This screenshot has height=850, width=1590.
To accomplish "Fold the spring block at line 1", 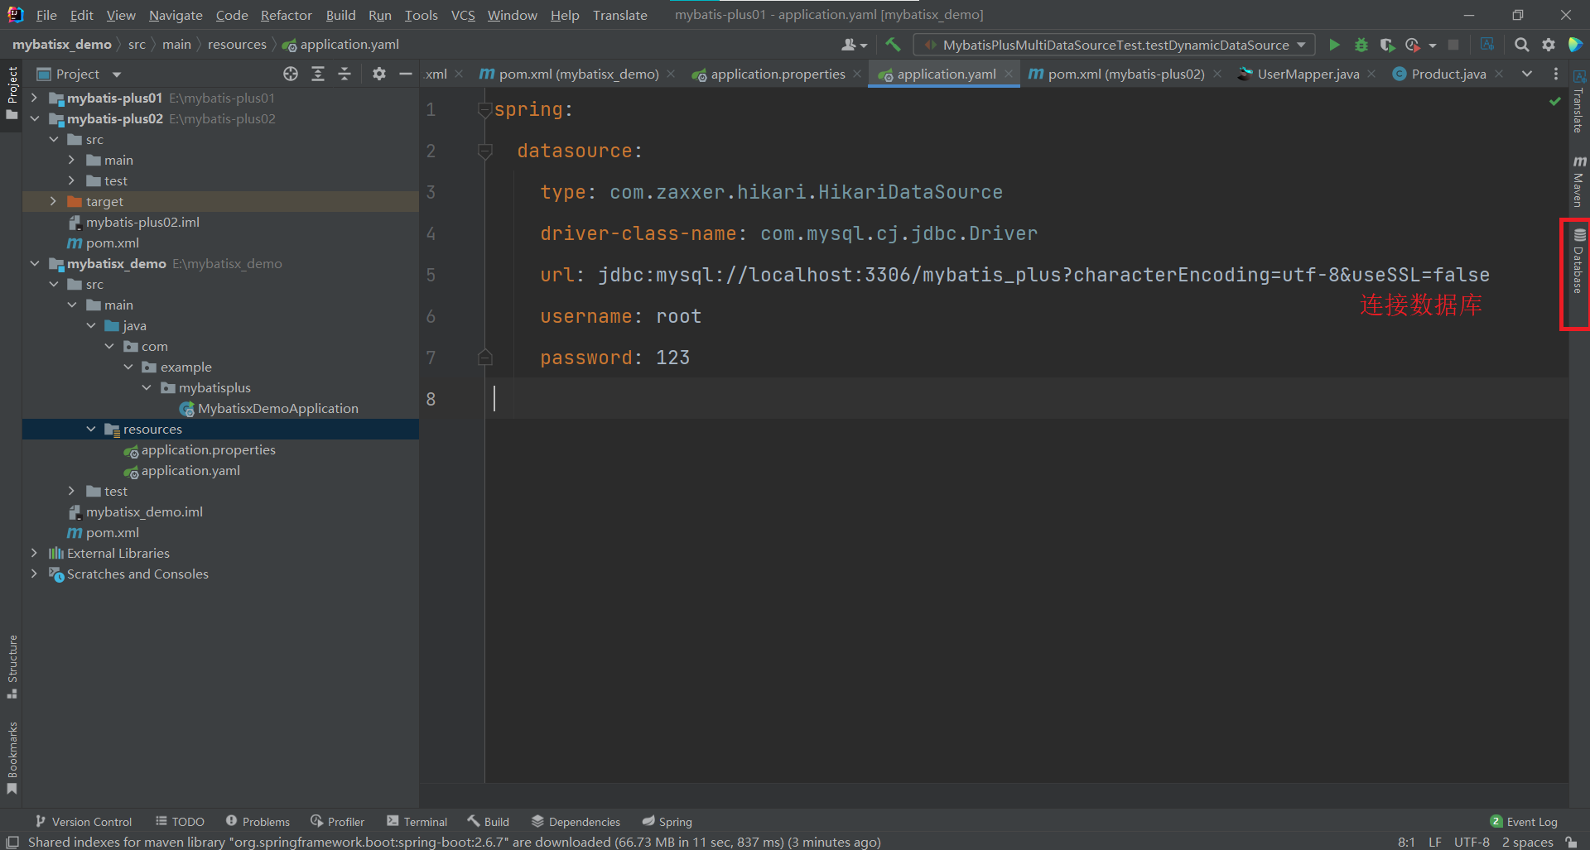I will pos(485,109).
